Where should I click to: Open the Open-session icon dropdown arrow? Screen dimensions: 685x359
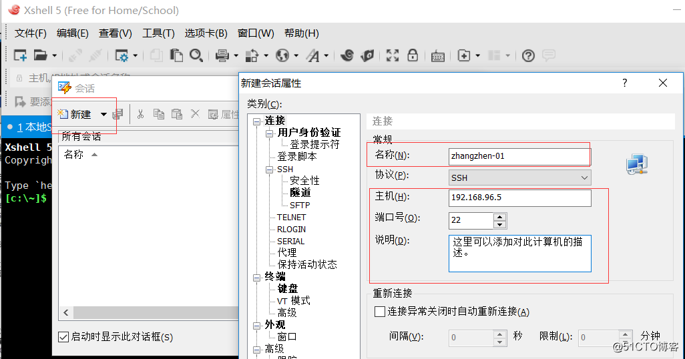[x=54, y=55]
